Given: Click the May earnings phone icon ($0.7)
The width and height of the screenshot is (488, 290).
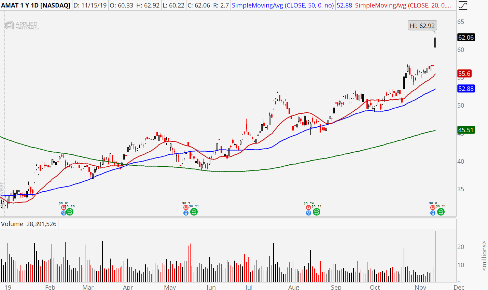Looking at the screenshot, I should [186, 207].
